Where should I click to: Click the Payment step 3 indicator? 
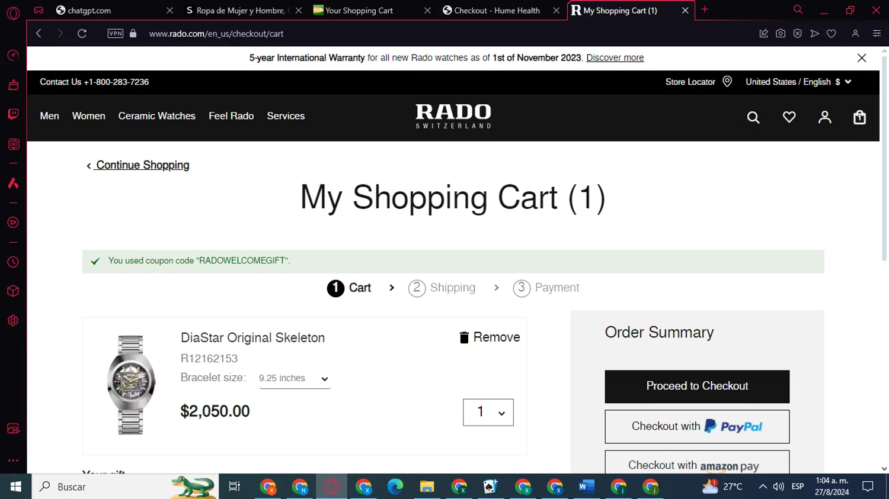(x=546, y=288)
